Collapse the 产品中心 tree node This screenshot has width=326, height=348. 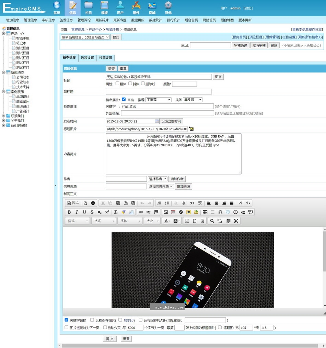tap(3, 34)
